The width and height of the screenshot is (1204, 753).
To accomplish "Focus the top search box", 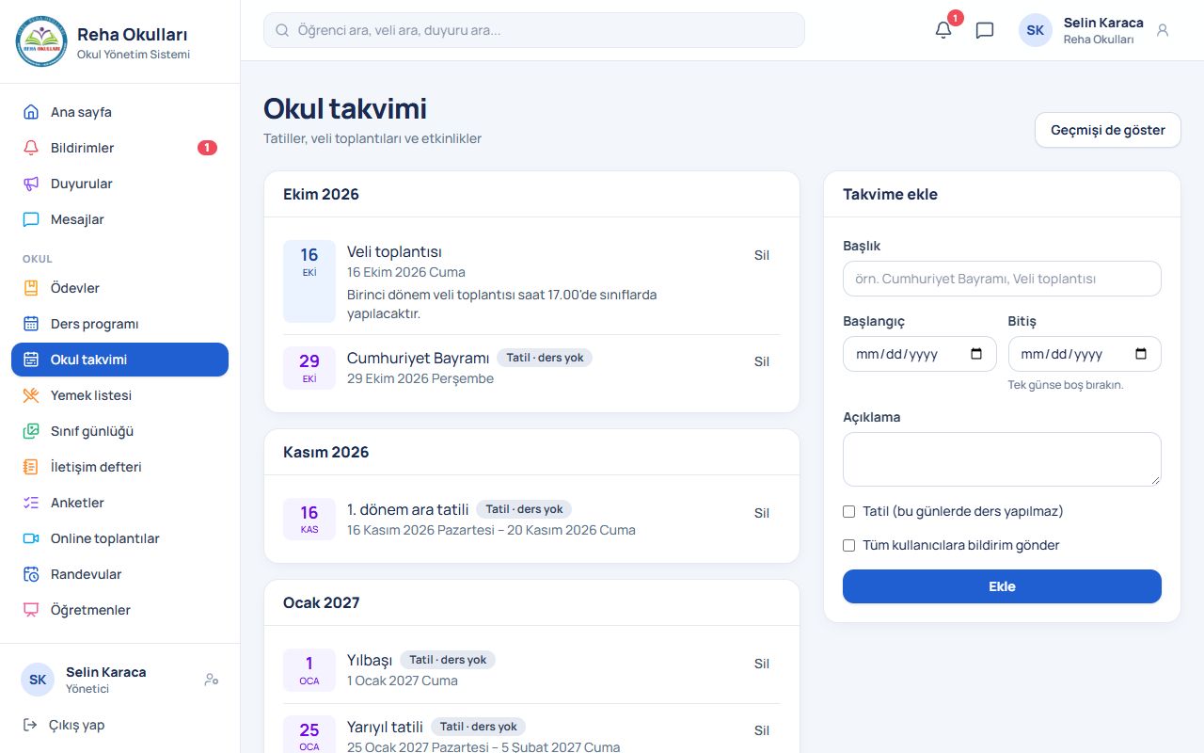I will [x=534, y=30].
